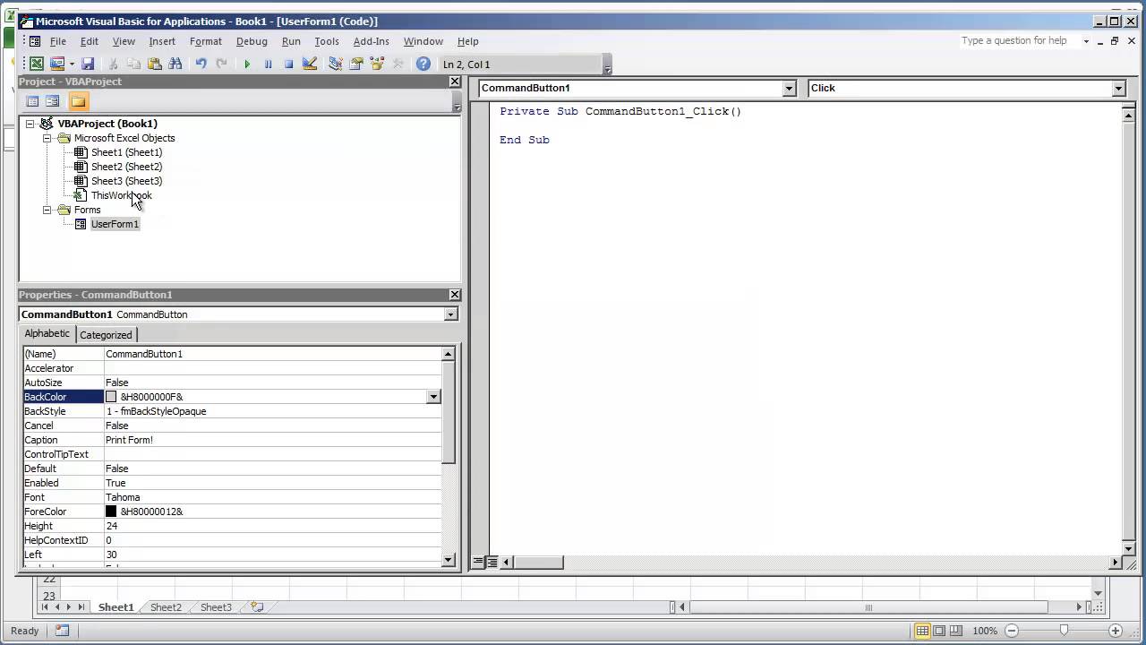
Task: Undo the last action
Action: tap(201, 64)
